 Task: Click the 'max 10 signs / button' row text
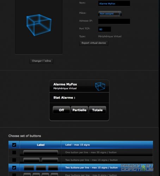tap(91, 168)
